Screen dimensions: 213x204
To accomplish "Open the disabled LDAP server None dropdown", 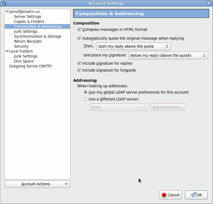I will (x=119, y=107).
